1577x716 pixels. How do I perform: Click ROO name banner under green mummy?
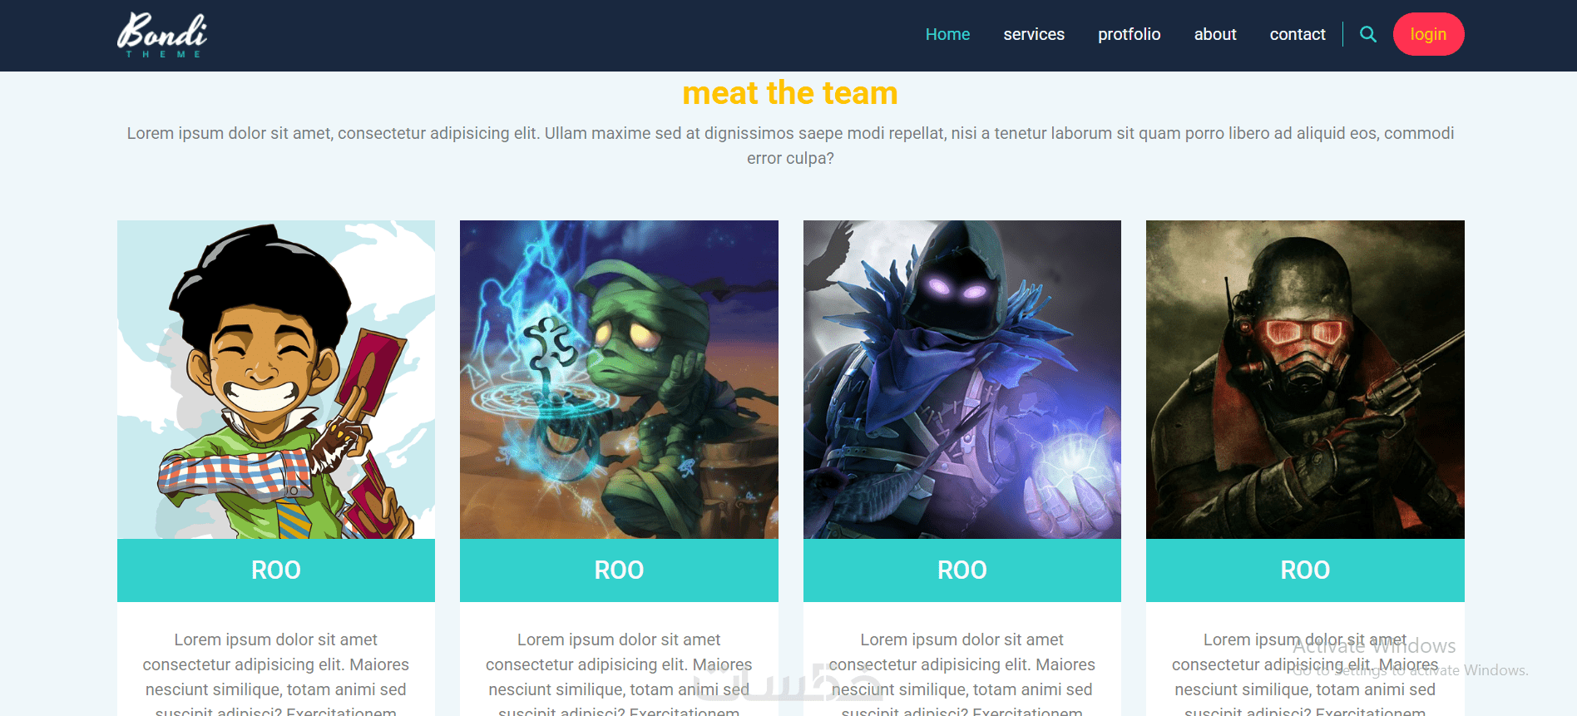click(x=619, y=570)
